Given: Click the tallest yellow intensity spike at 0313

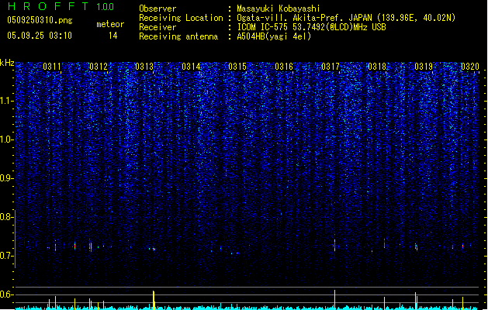Looking at the screenshot, I should click(154, 300).
